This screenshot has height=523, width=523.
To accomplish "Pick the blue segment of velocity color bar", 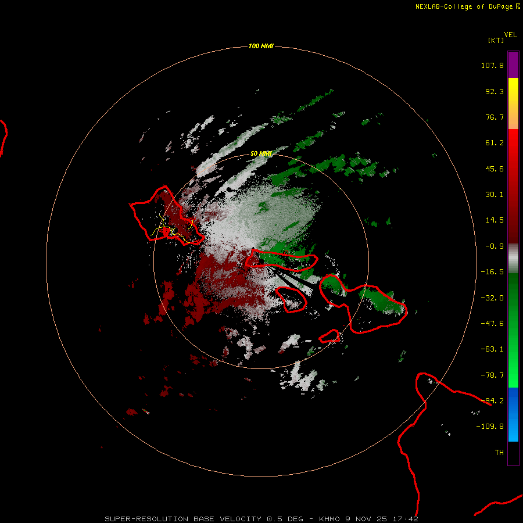I will click(513, 414).
